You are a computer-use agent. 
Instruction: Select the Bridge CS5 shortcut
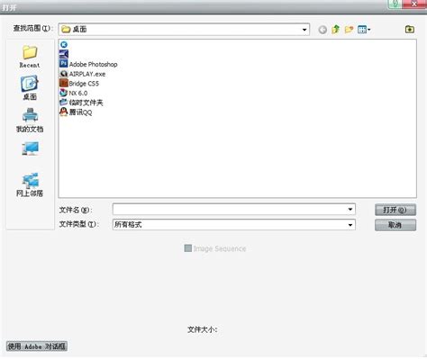pyautogui.click(x=79, y=84)
